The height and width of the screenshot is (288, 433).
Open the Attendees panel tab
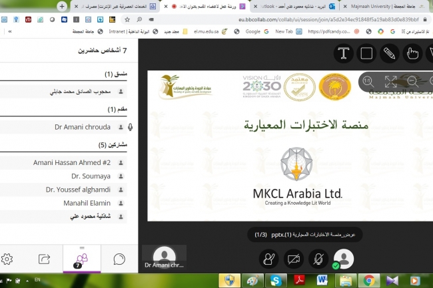pyautogui.click(x=82, y=259)
